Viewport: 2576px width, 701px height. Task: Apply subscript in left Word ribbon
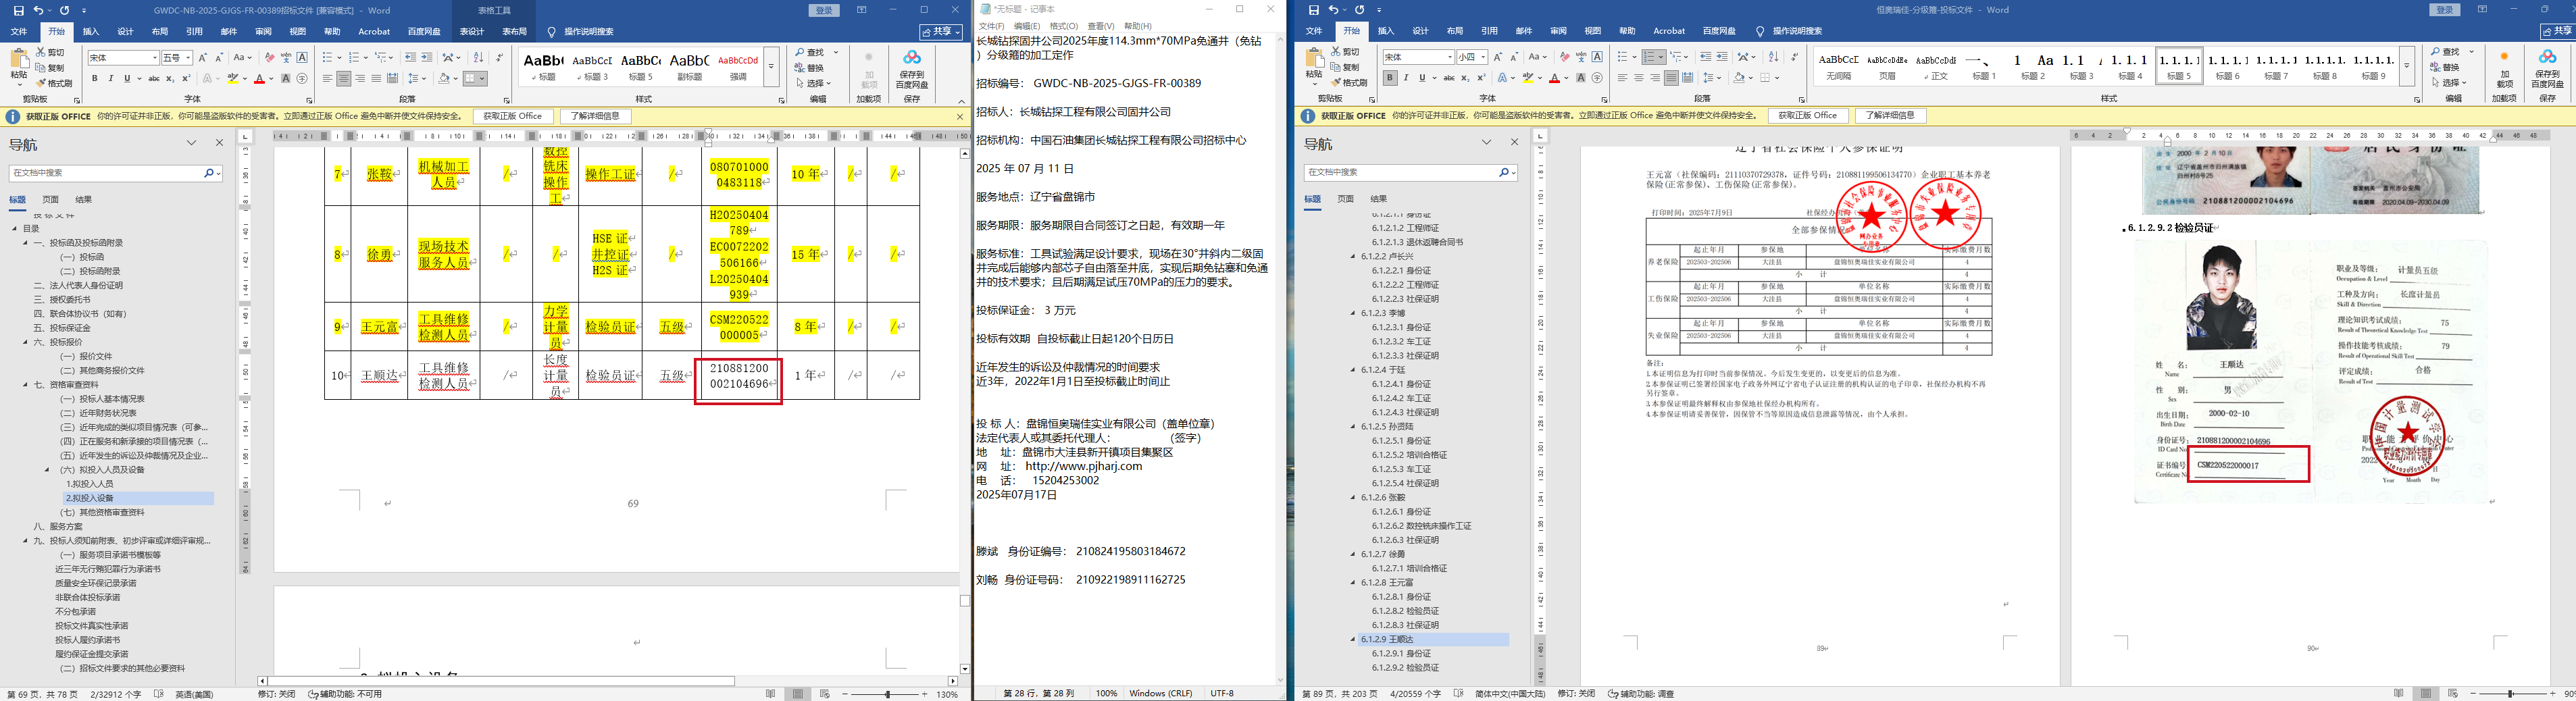point(171,78)
